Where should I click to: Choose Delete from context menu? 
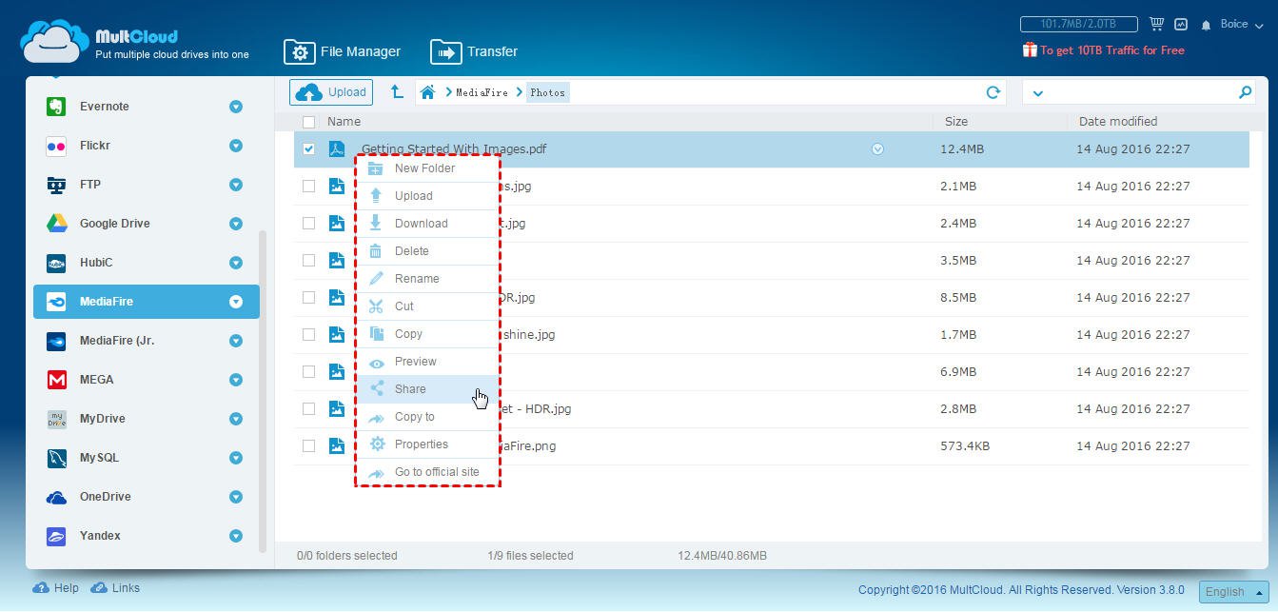(427, 251)
